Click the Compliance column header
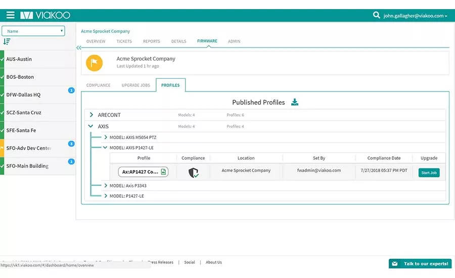 pos(193,158)
